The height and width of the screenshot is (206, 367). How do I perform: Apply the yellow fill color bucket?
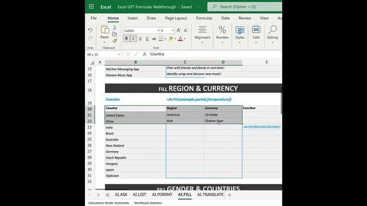point(171,38)
